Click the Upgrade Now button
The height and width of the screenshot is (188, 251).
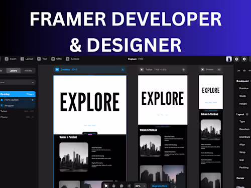pyautogui.click(x=160, y=186)
